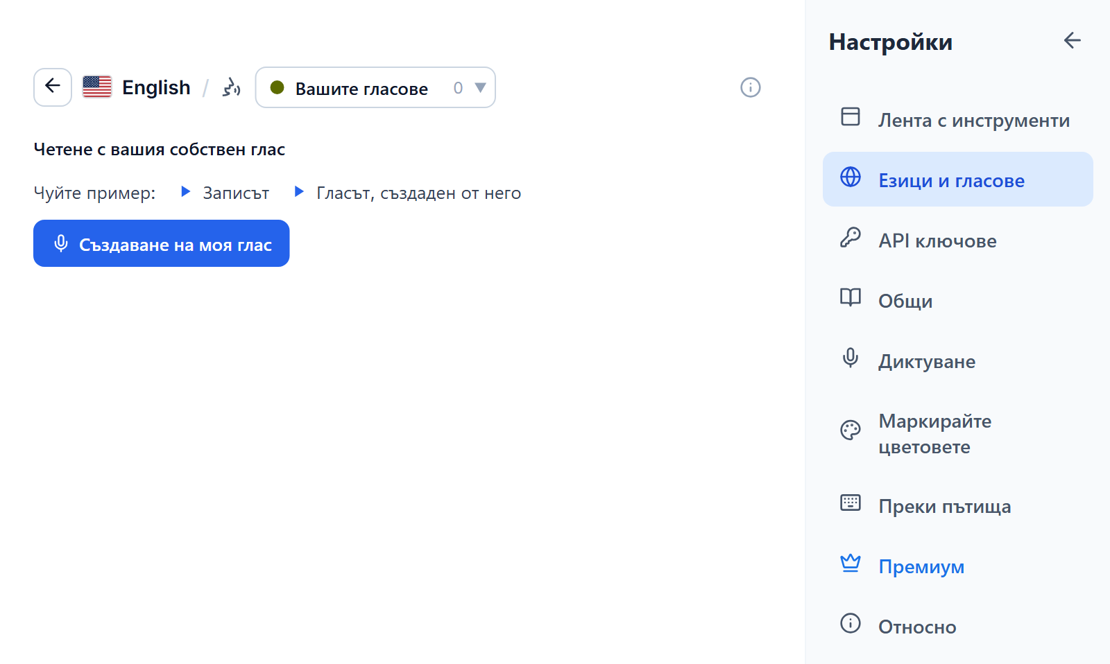Click the toolbar icon next to Лента с инструменти
This screenshot has width=1110, height=664.
851,116
